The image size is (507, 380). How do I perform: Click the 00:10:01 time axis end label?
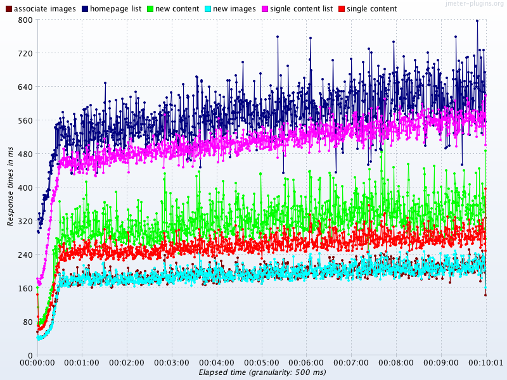coord(485,363)
